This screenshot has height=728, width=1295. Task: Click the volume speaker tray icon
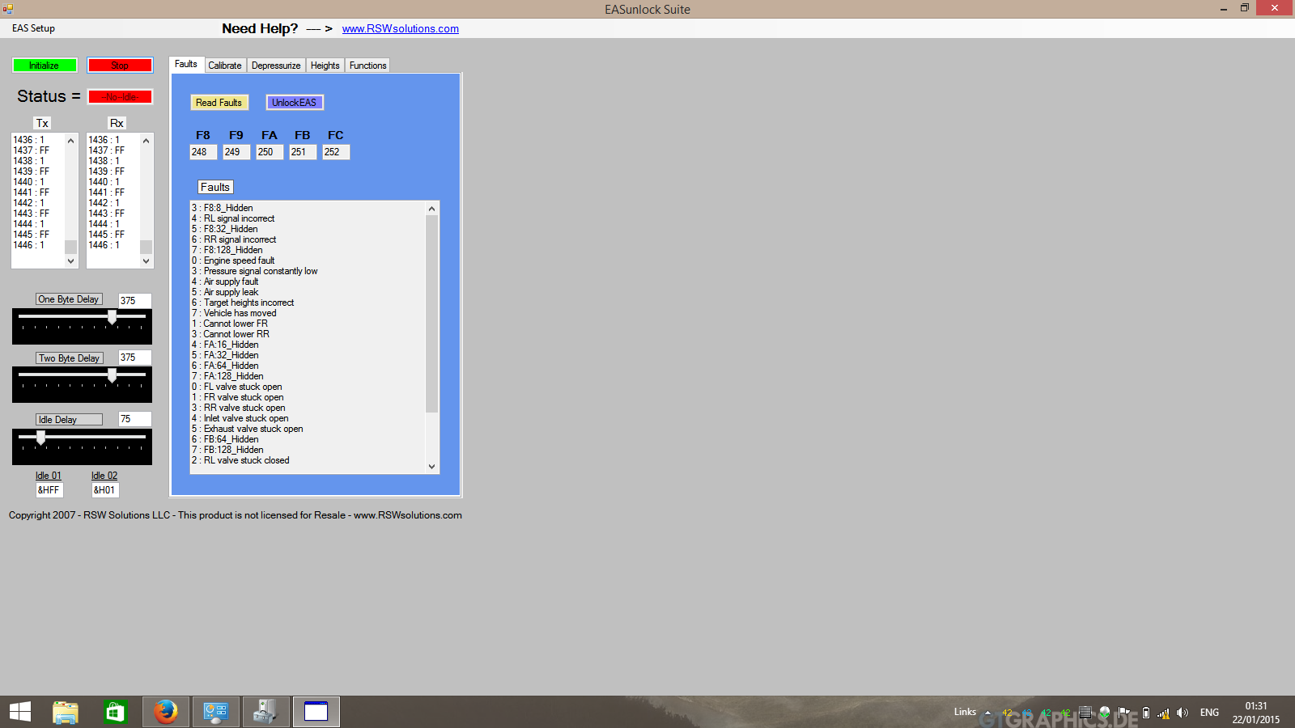pos(1182,713)
